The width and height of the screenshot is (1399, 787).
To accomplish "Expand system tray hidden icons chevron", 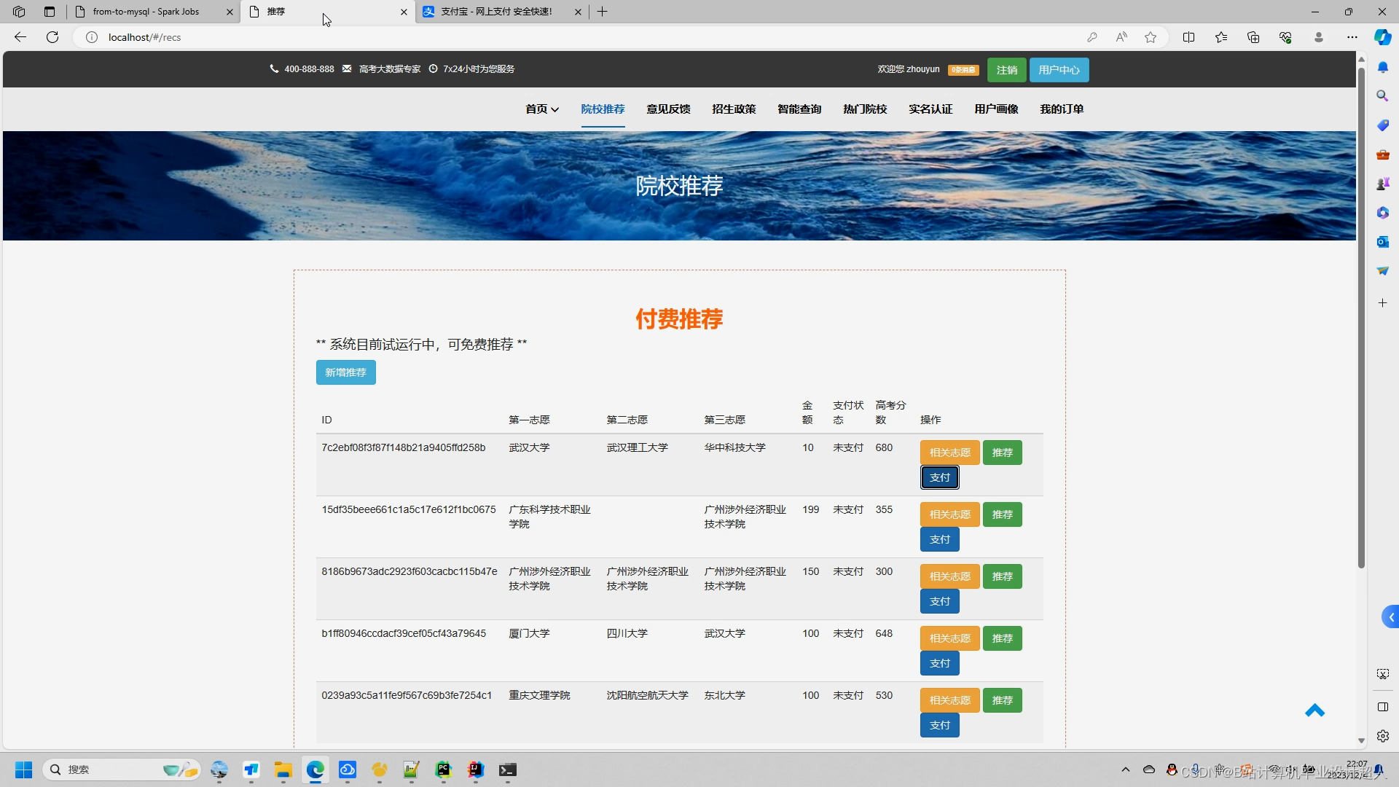I will (1126, 770).
